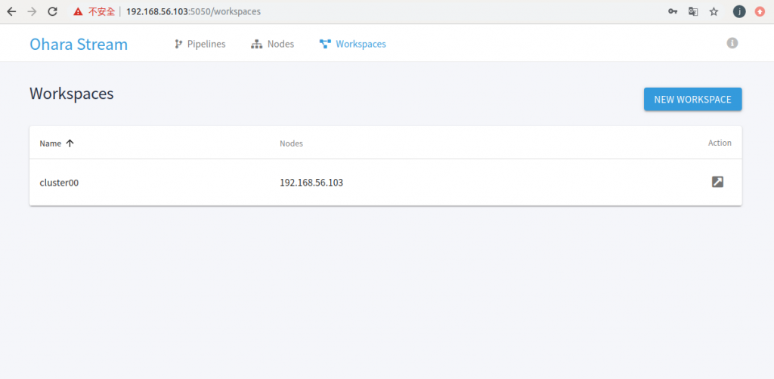Click the Nodes column header
Image resolution: width=774 pixels, height=379 pixels.
291,143
